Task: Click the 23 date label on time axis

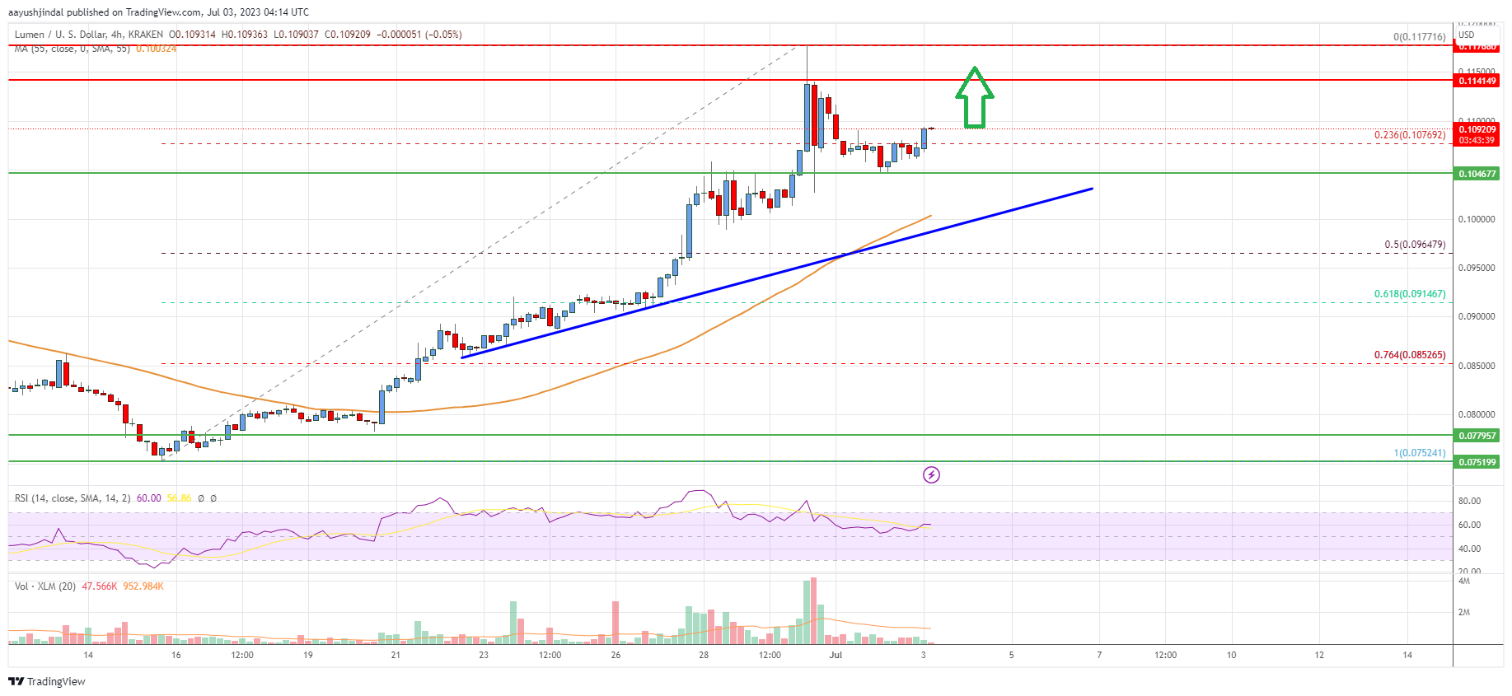Action: click(484, 656)
